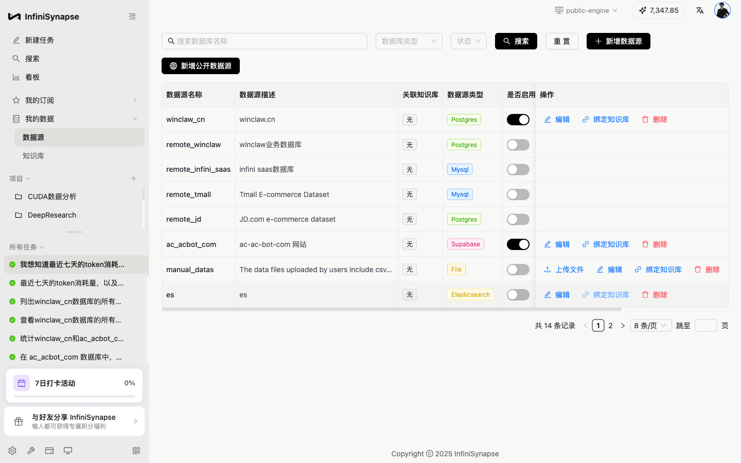
Task: Select the 数据源 menu item
Action: tap(34, 137)
